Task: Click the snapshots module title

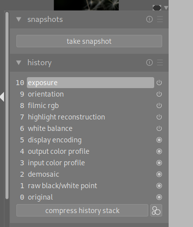Action: click(45, 19)
